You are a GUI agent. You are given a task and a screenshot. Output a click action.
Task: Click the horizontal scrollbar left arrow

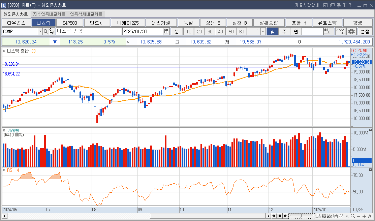4,216
